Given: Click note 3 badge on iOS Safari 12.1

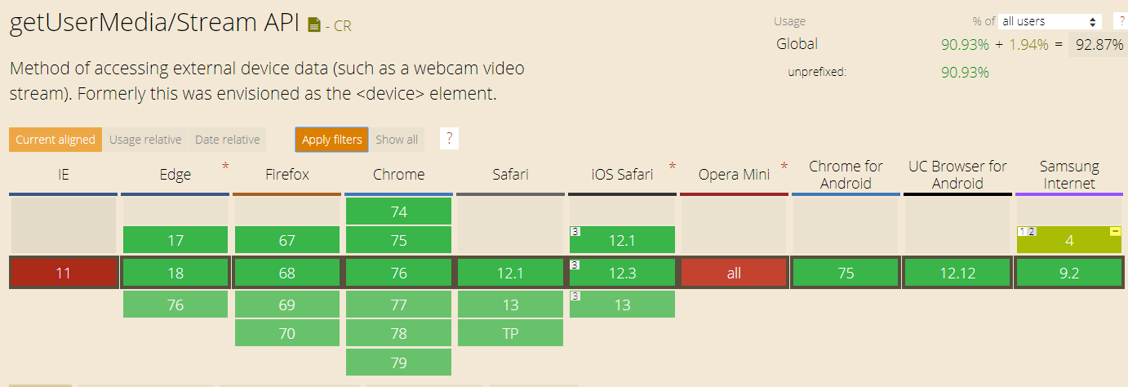Looking at the screenshot, I should pos(575,232).
